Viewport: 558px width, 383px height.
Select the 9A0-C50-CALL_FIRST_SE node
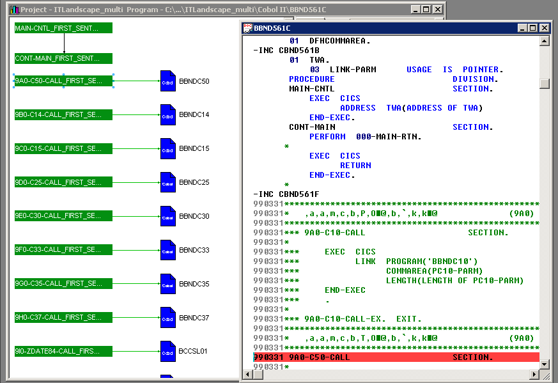click(63, 81)
